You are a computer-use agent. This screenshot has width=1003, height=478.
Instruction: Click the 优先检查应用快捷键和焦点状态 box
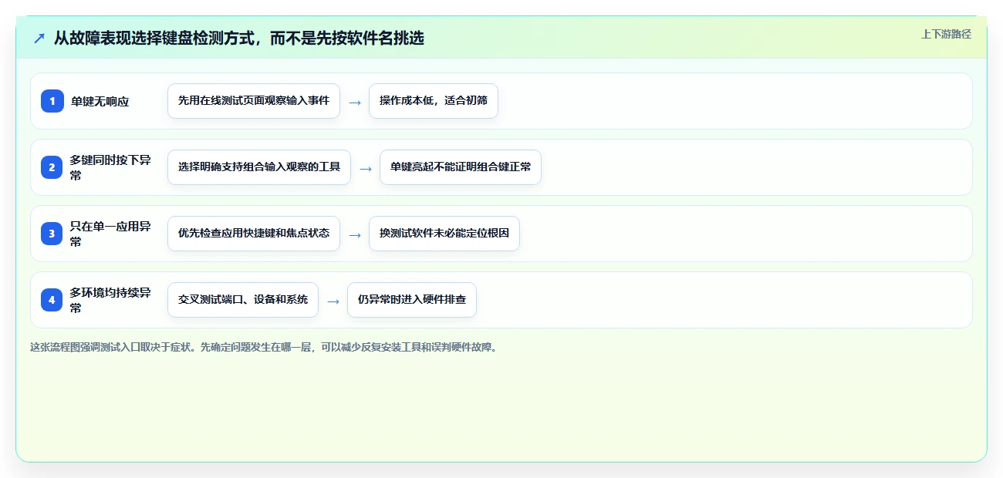pos(254,234)
